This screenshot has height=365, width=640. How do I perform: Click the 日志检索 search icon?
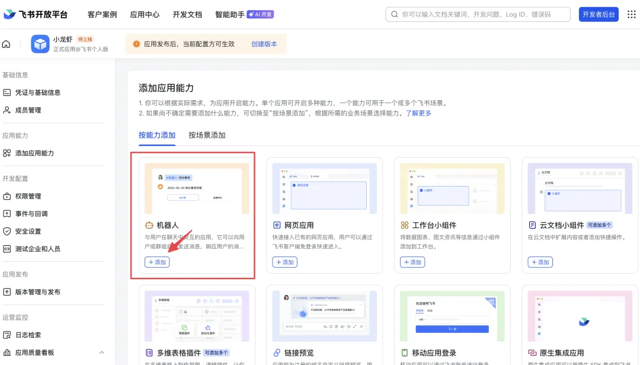point(7,335)
